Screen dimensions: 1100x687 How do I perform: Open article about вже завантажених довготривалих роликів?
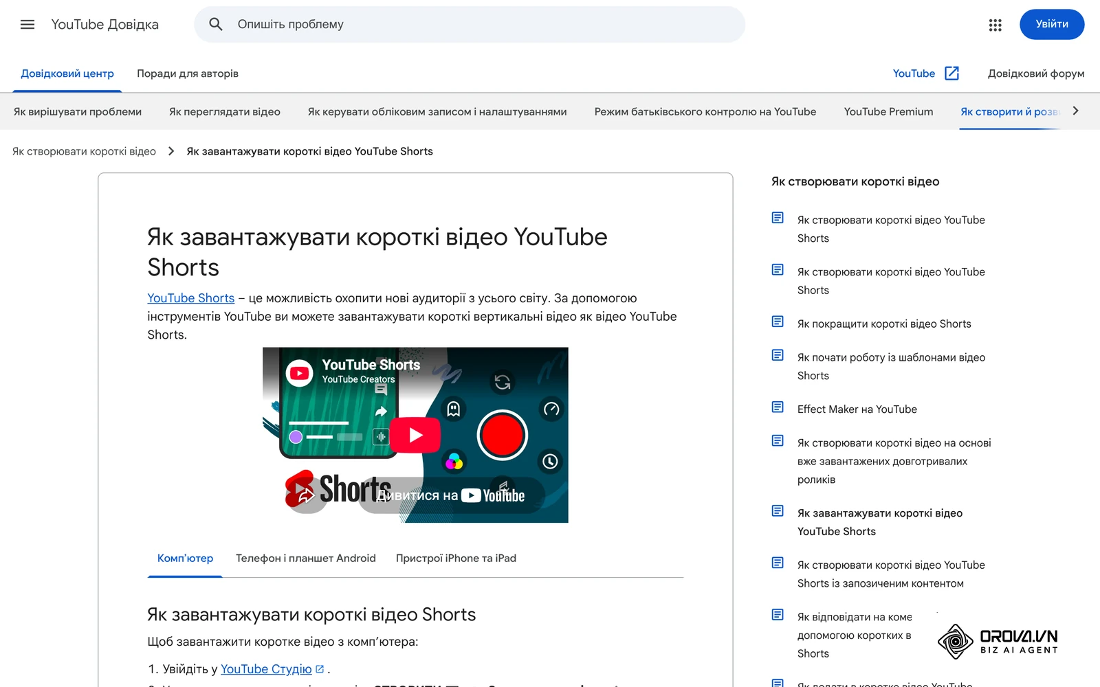[x=894, y=461]
